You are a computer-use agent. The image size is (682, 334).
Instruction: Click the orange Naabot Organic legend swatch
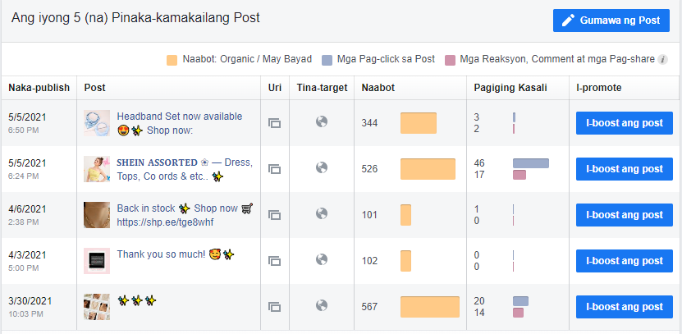click(172, 60)
